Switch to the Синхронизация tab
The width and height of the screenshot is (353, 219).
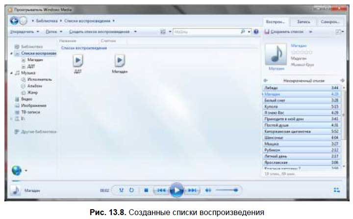click(330, 22)
